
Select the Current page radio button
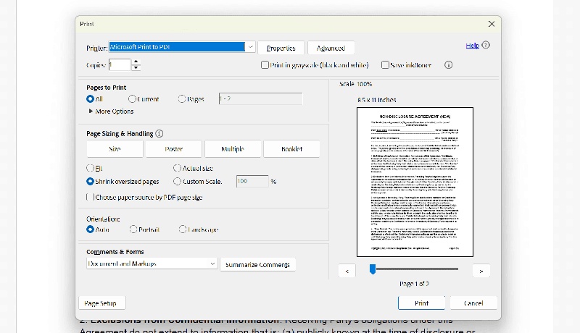(x=132, y=99)
